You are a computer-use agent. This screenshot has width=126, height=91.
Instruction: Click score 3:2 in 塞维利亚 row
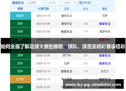tap(86, 24)
